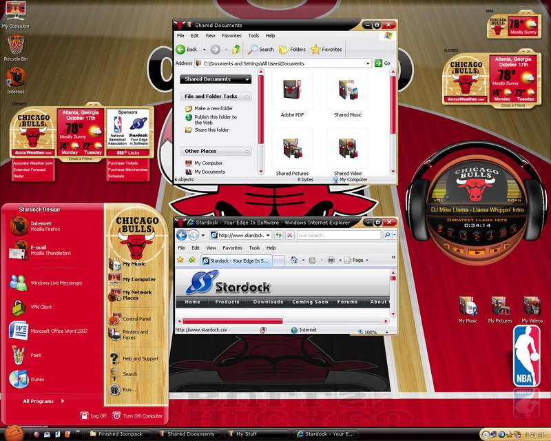Toggle the Favorites pane in Explorer toolbar
Image resolution: width=551 pixels, height=441 pixels.
click(326, 49)
